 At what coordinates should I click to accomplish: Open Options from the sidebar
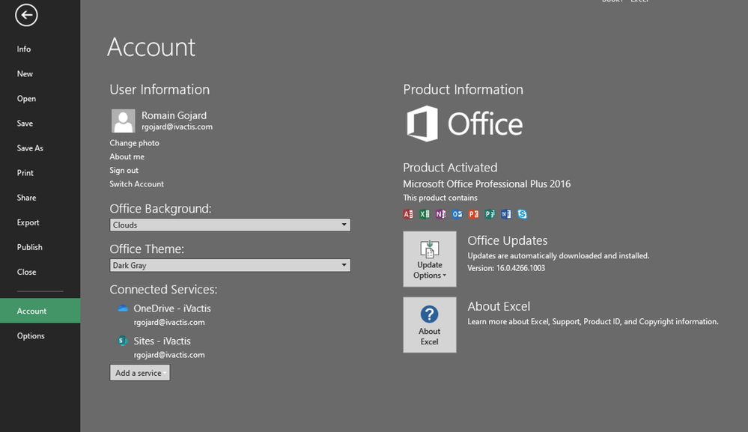[x=31, y=335]
